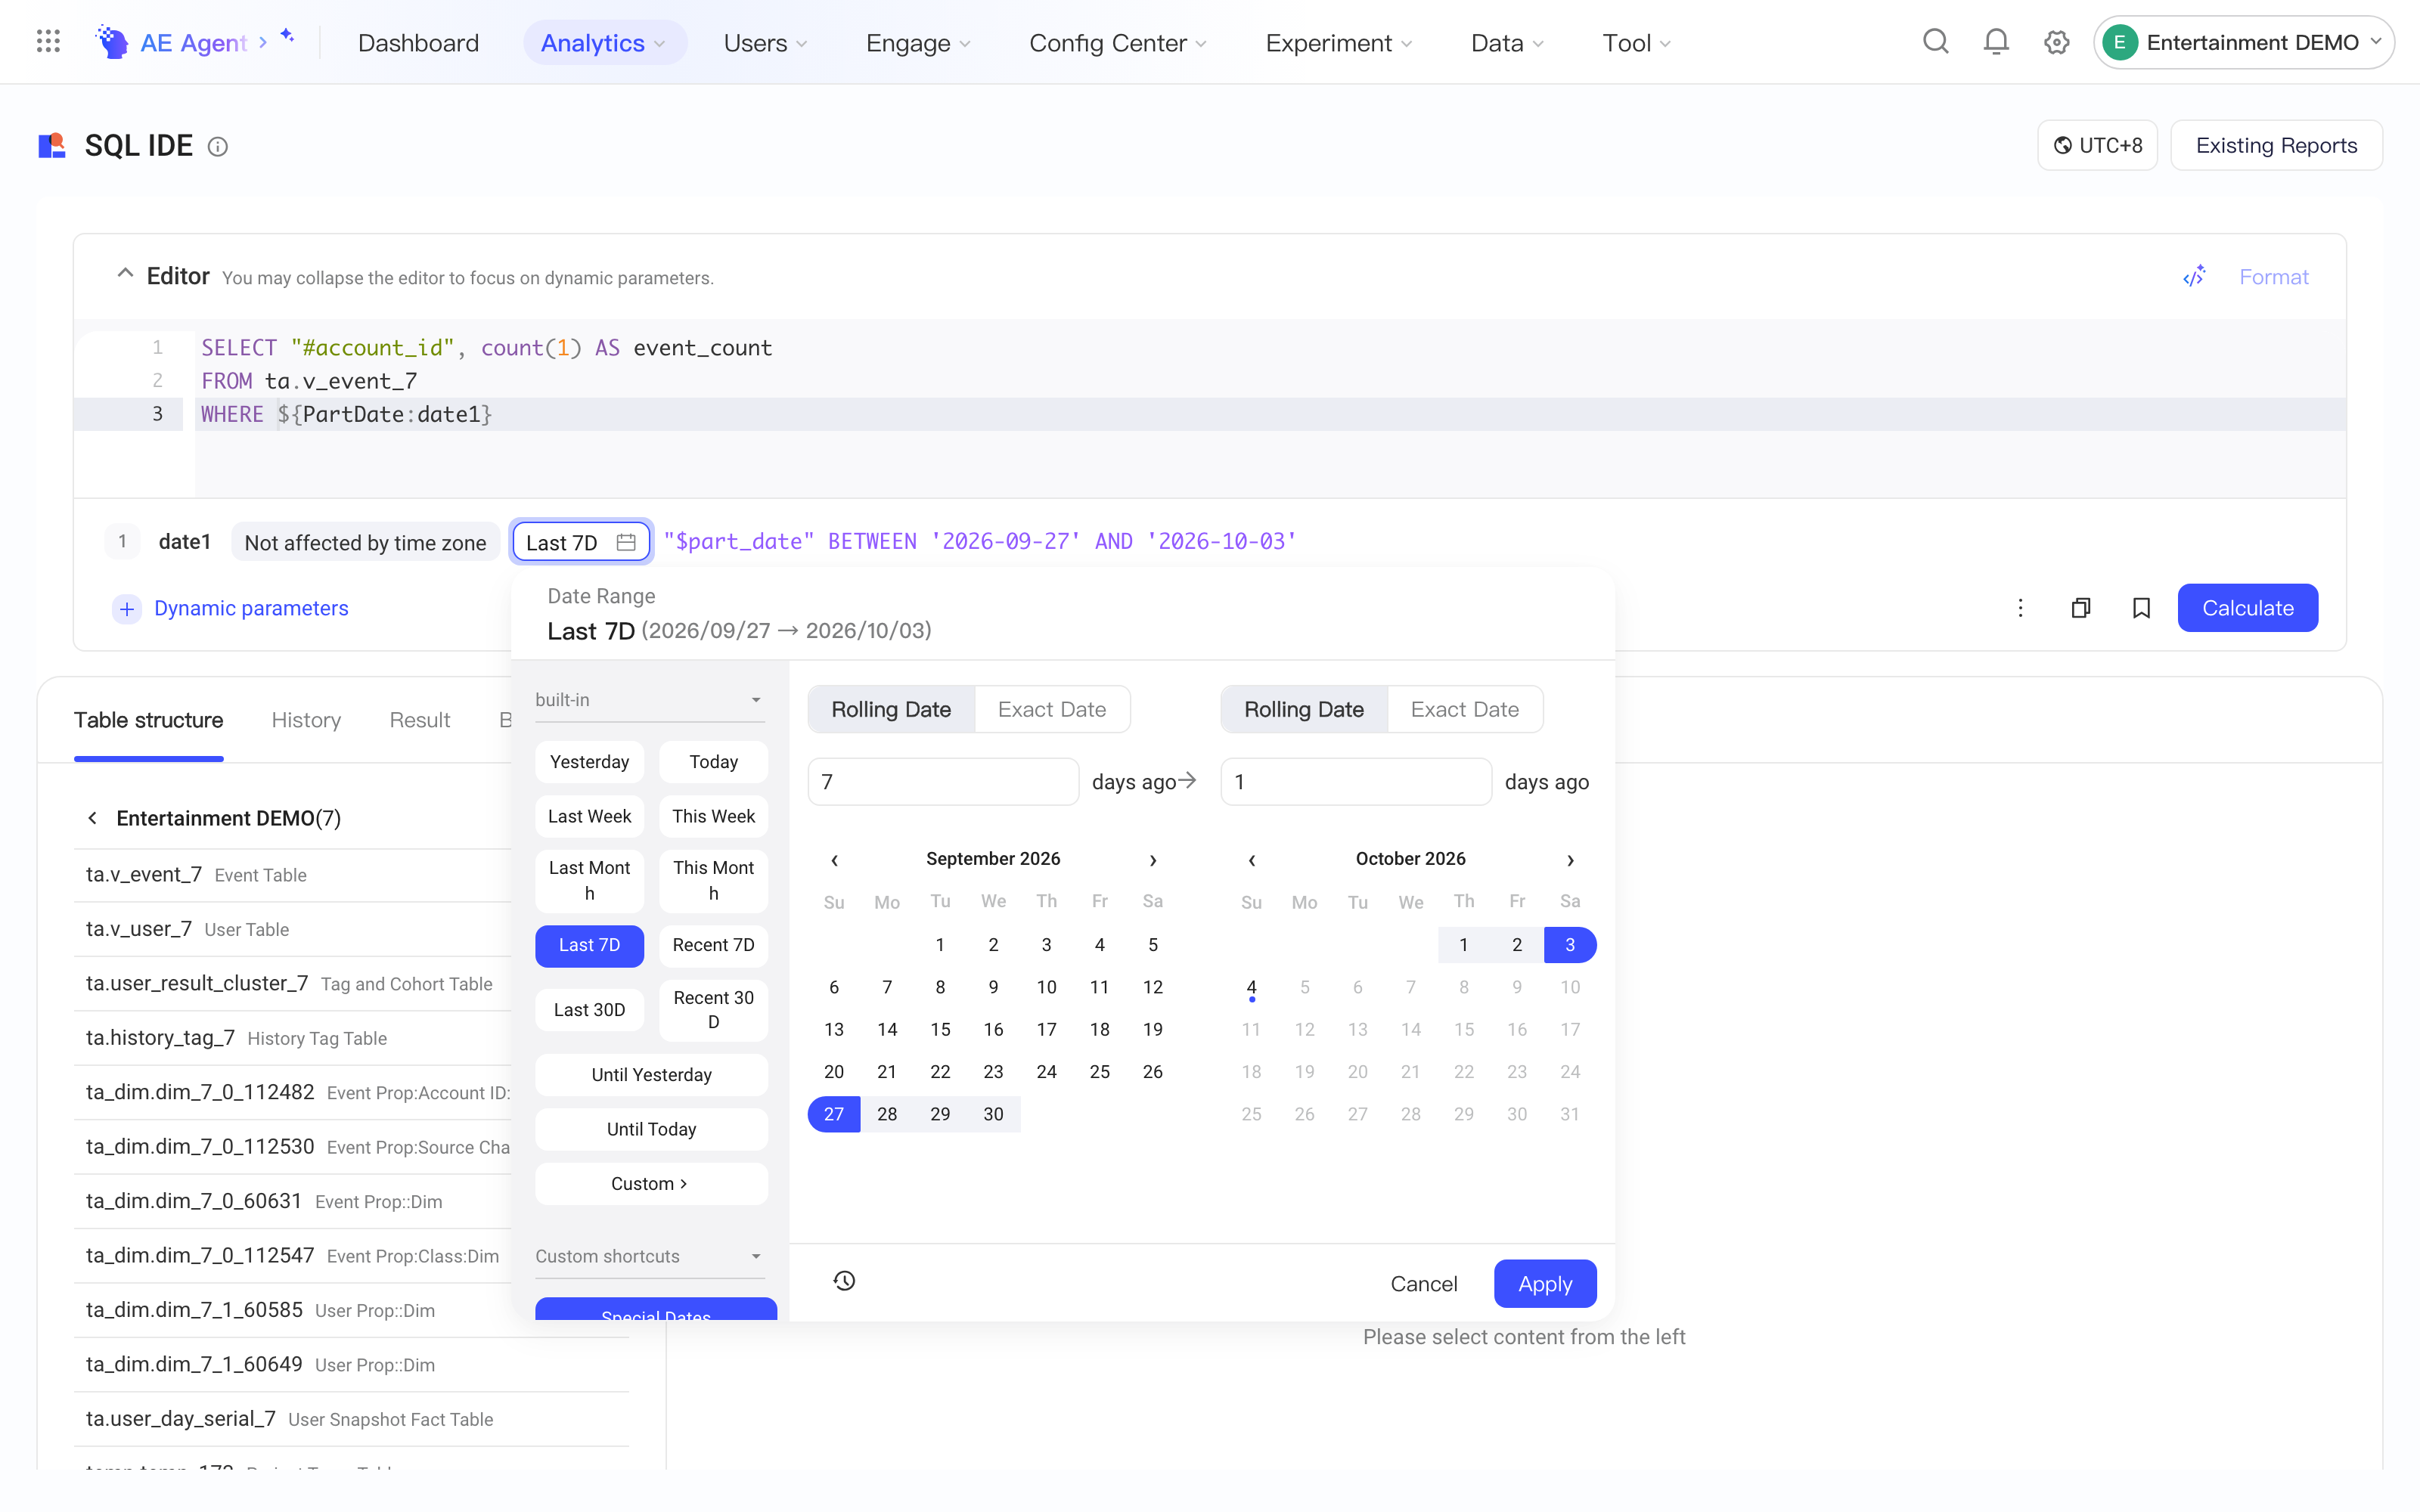Go to next month on October calendar
Image resolution: width=2420 pixels, height=1512 pixels.
[x=1570, y=860]
